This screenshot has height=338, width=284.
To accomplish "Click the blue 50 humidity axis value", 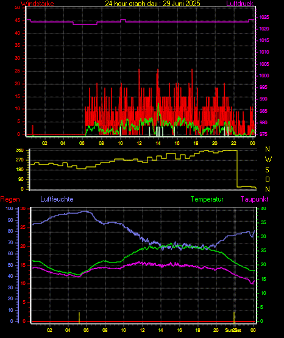I will [10, 266].
